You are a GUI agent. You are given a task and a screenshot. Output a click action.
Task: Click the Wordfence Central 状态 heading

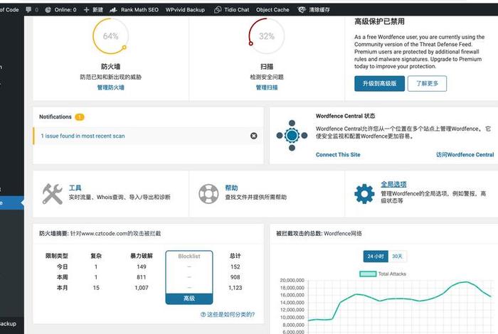(x=345, y=116)
